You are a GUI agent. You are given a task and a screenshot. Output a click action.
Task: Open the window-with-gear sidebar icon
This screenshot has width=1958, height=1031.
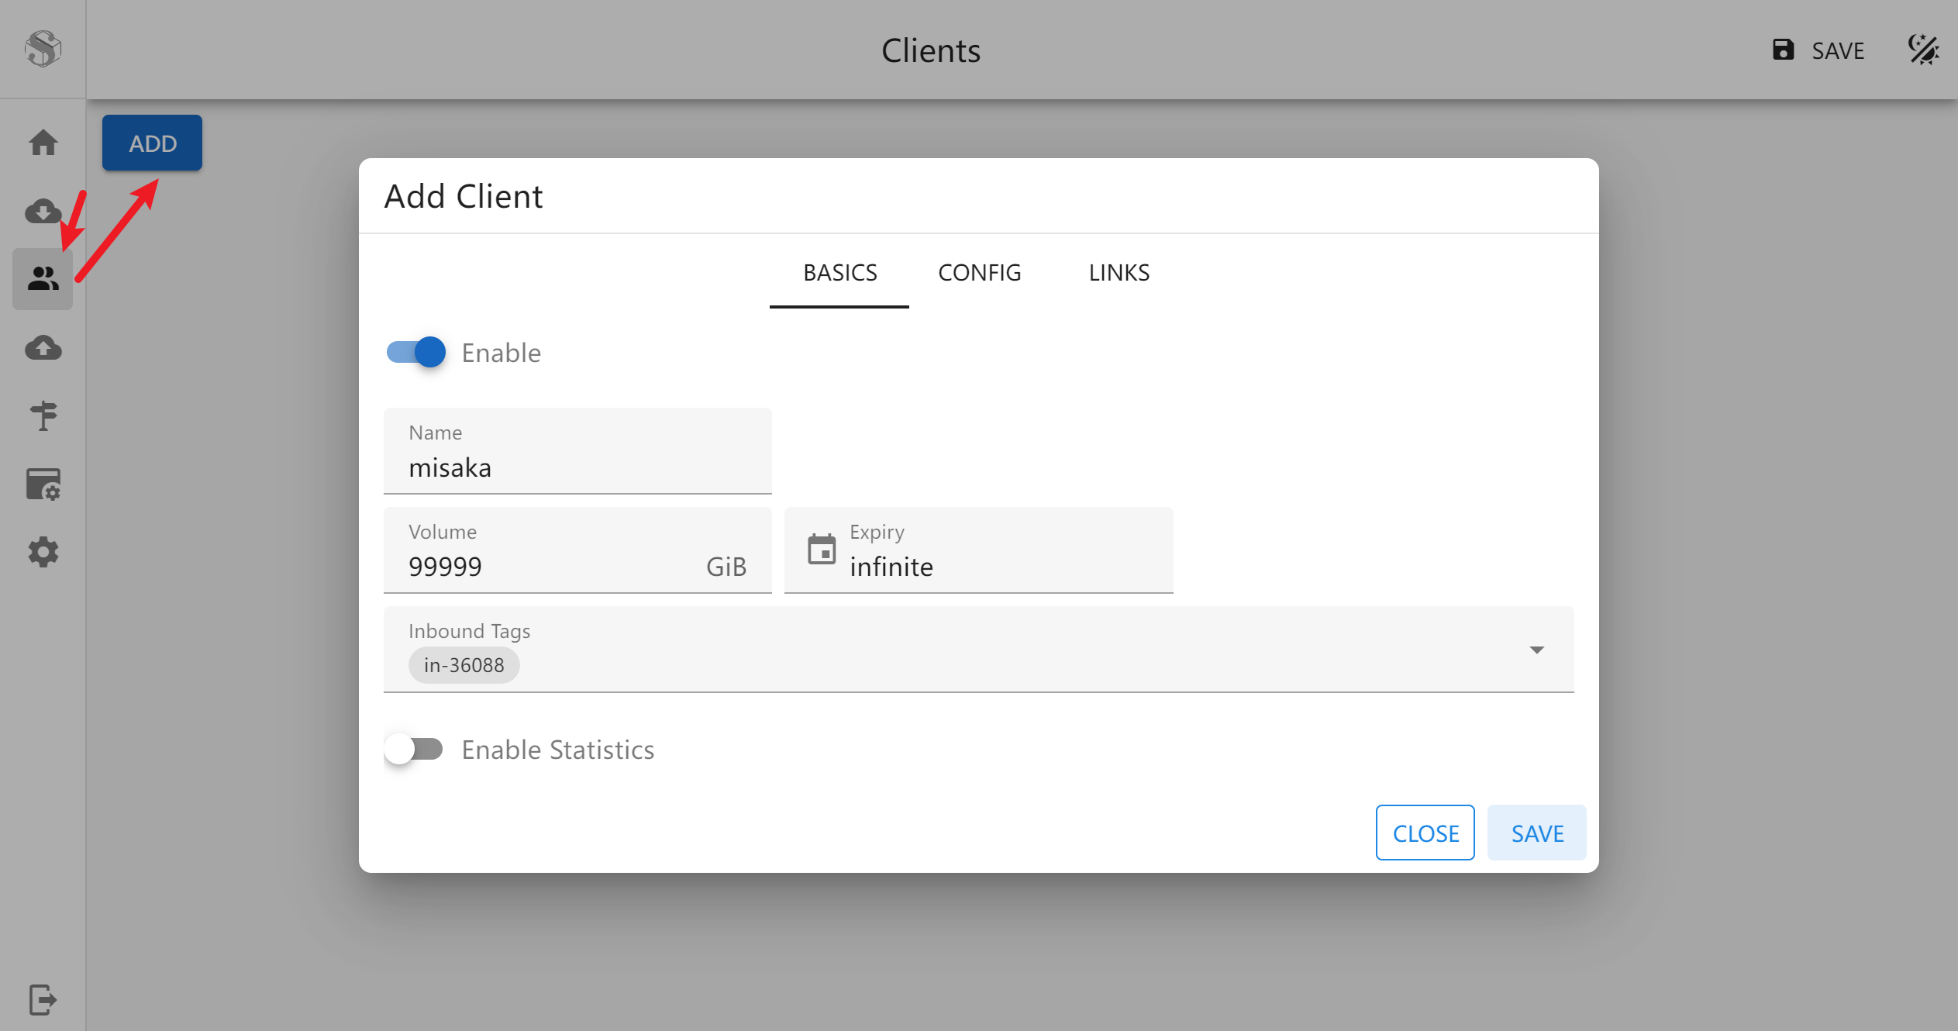[x=43, y=484]
